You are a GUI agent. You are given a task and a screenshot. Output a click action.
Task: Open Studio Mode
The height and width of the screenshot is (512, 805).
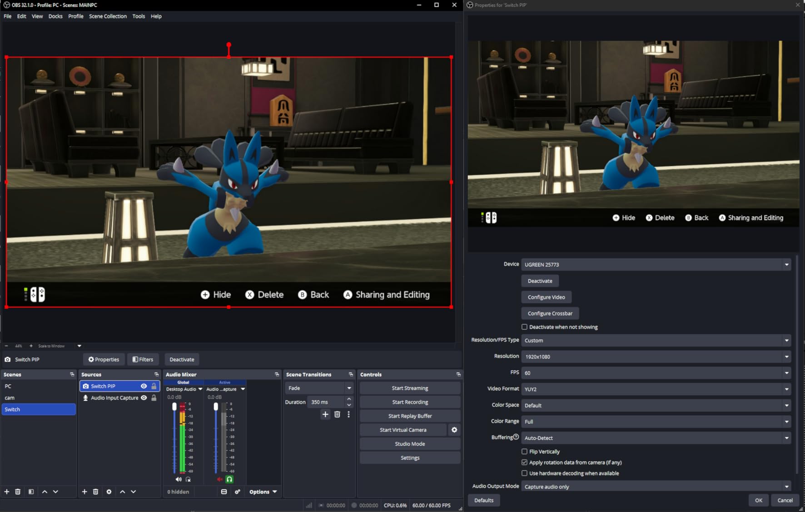point(410,444)
